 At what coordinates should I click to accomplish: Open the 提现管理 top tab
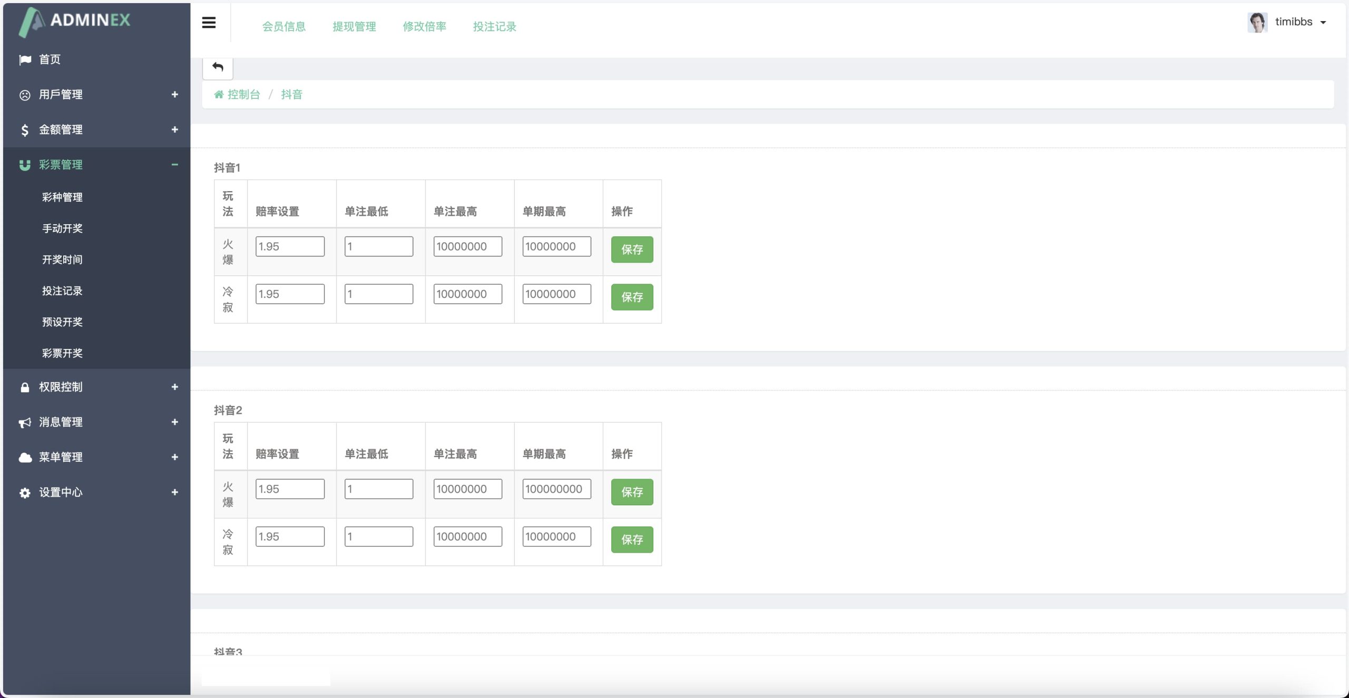click(x=354, y=26)
